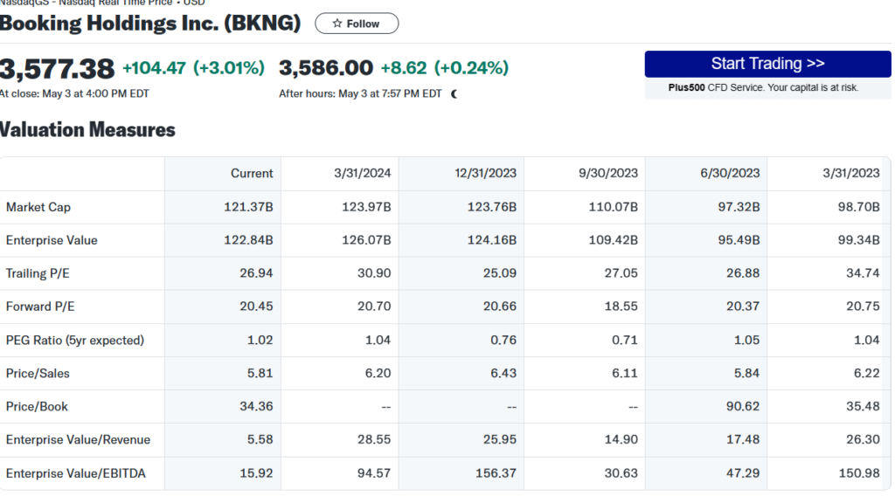Click the Booking Holdings Inc. (BKNG) title
Screen dimensions: 895x496
coord(150,24)
